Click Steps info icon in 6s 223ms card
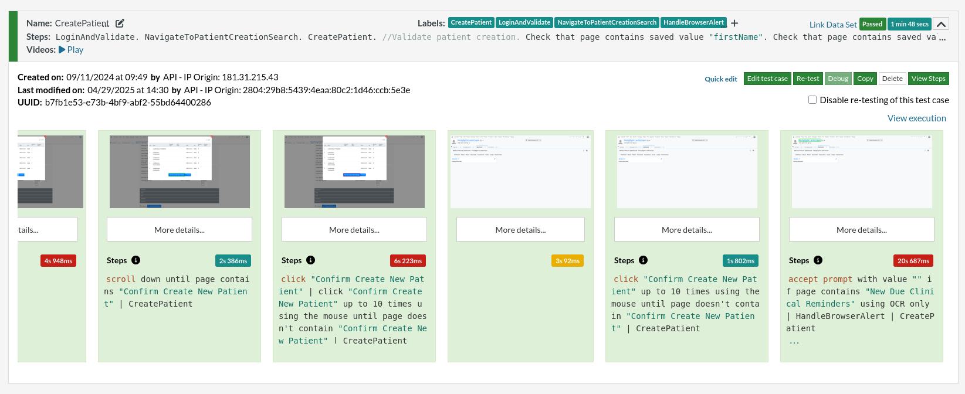Screen dimensions: 965x394 (310, 260)
